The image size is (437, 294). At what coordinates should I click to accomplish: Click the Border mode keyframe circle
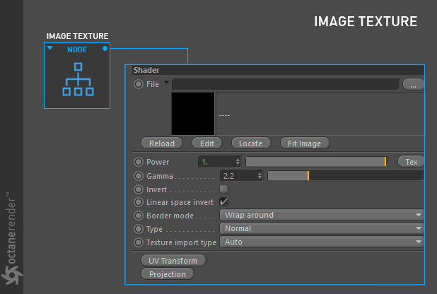(x=139, y=216)
